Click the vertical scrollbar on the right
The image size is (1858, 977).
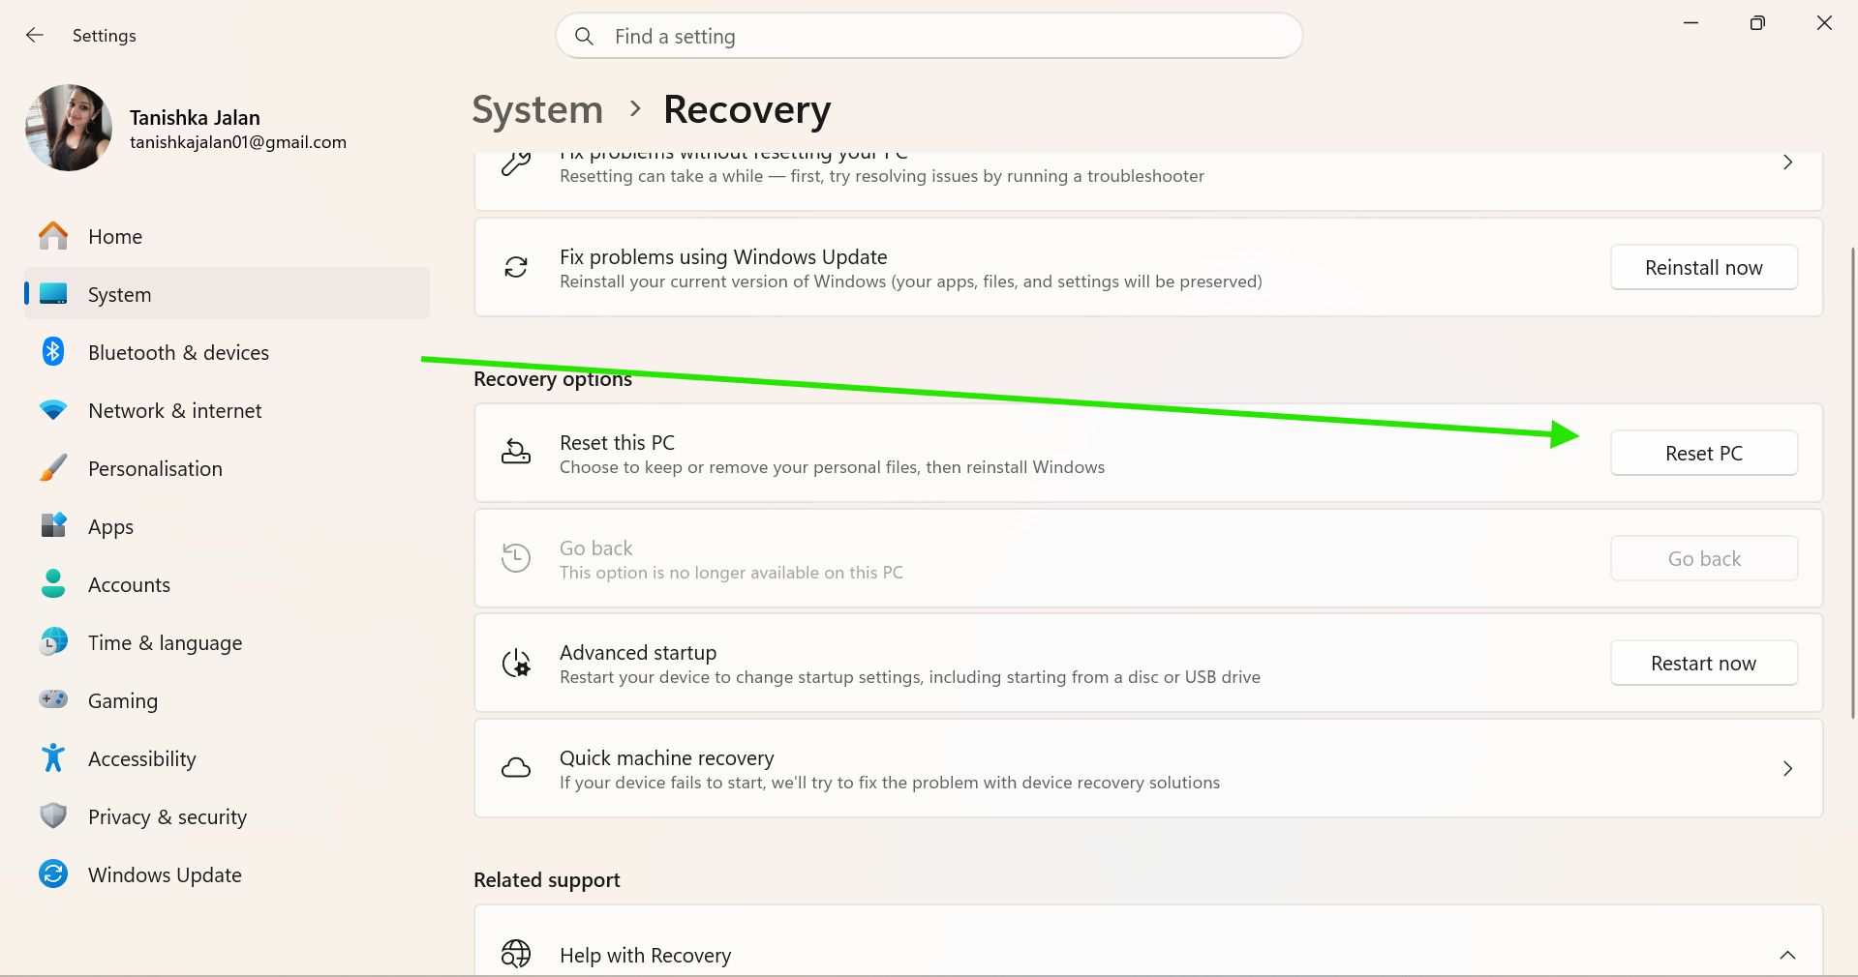pos(1852,483)
